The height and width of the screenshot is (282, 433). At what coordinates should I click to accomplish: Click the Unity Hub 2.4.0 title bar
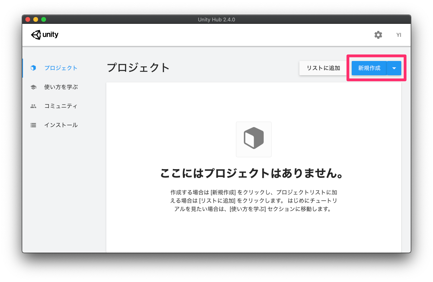click(x=216, y=19)
